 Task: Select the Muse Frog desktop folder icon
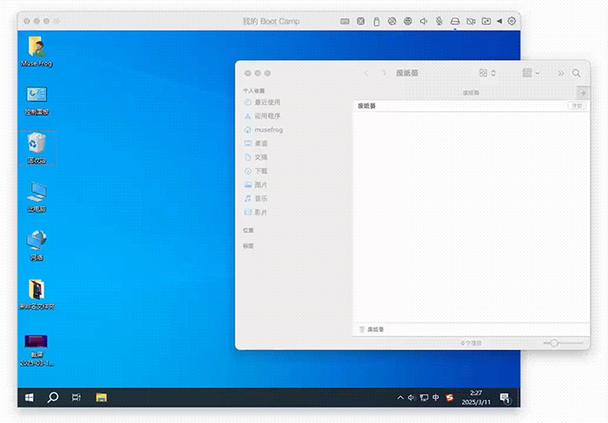[x=36, y=51]
